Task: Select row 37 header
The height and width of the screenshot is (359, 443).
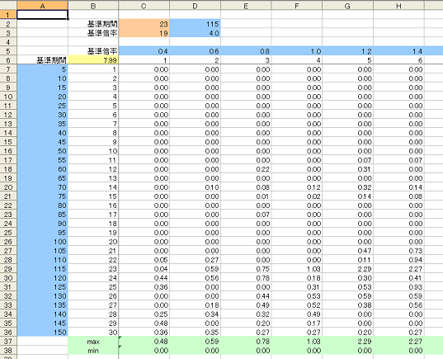Action: [x=8, y=342]
